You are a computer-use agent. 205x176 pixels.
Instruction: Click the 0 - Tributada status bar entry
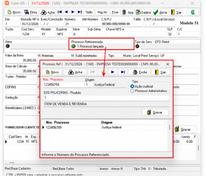point(157,169)
